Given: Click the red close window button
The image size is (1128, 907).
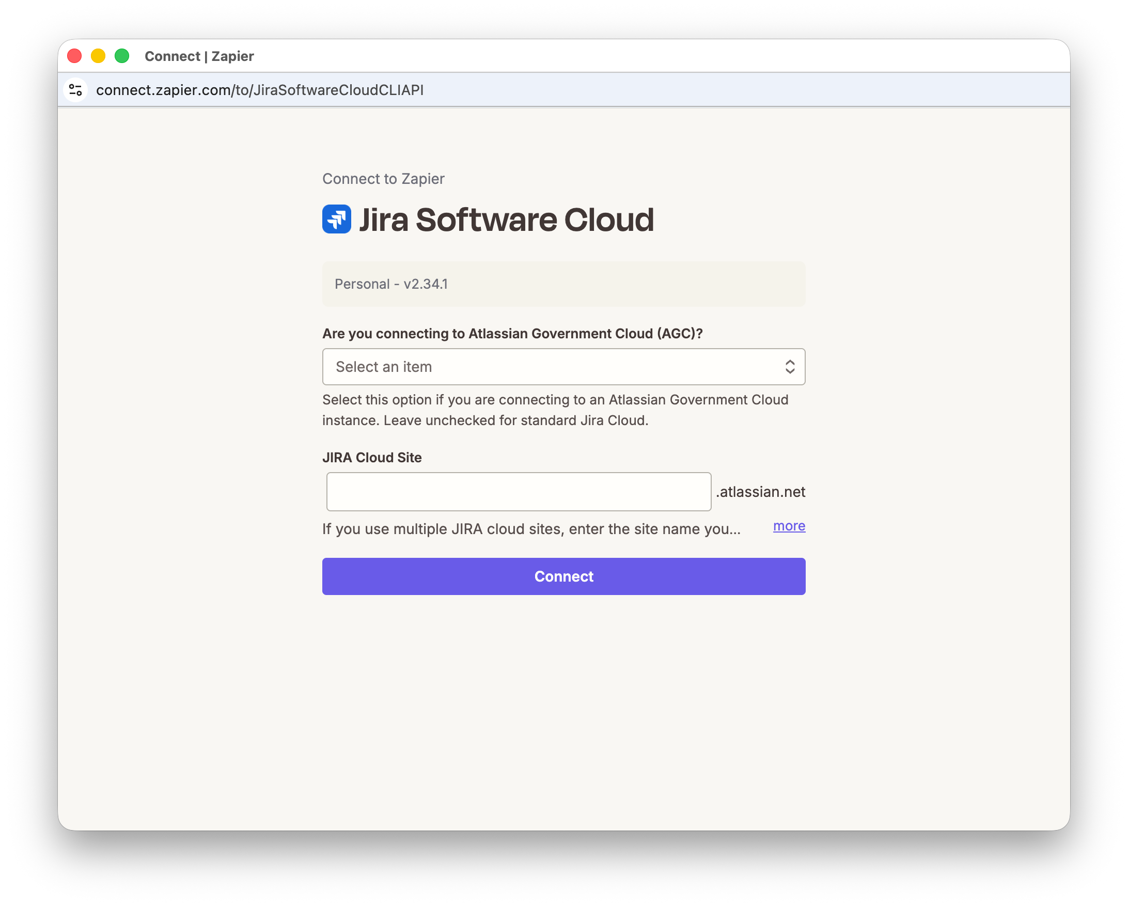Looking at the screenshot, I should pyautogui.click(x=75, y=56).
